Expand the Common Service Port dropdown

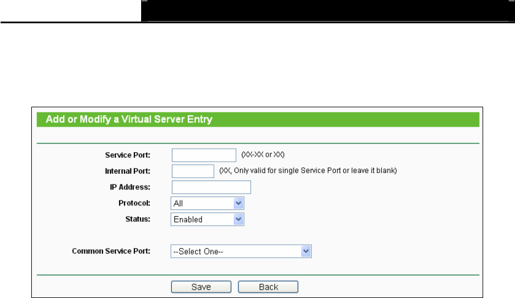tap(241, 251)
